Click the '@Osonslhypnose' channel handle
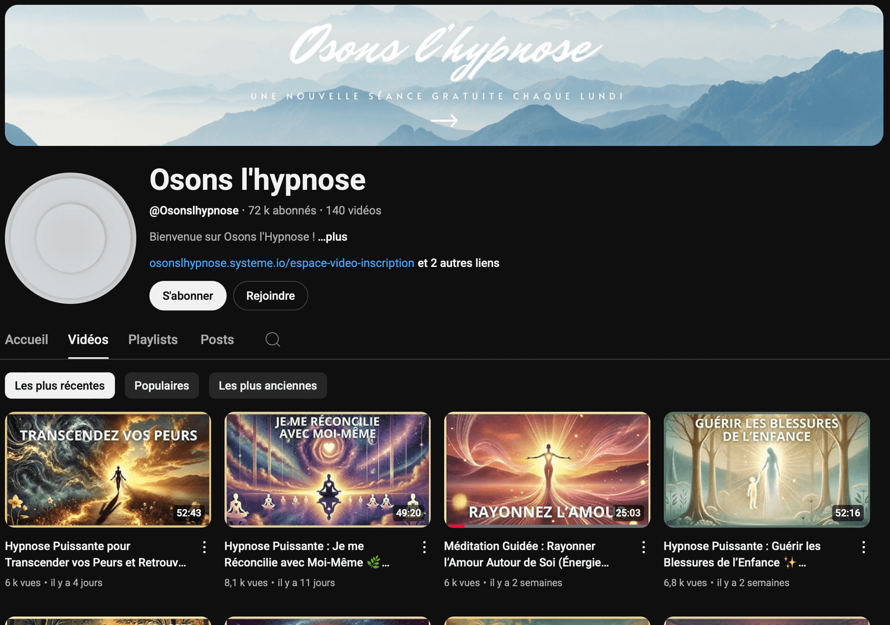890x625 pixels. click(194, 211)
